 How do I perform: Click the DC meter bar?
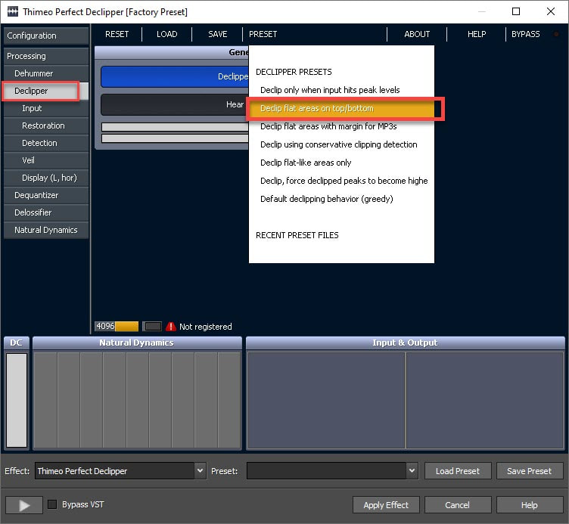(x=17, y=400)
